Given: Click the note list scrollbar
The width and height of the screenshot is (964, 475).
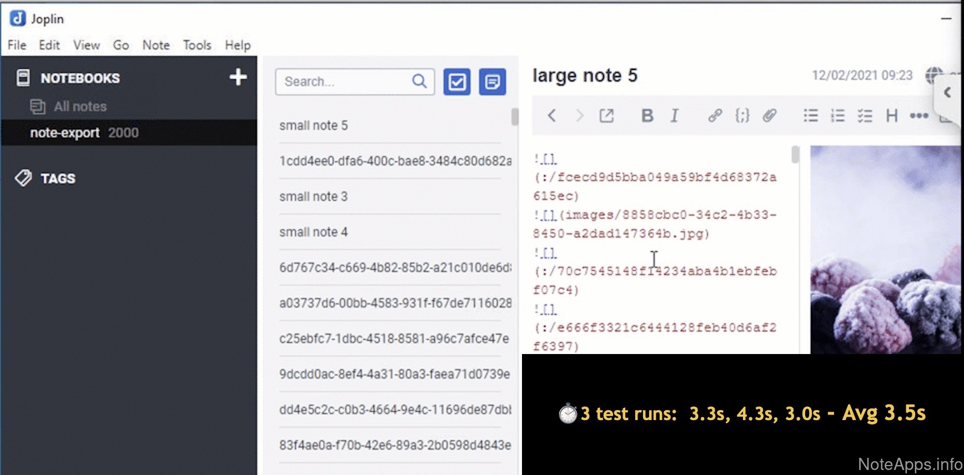Looking at the screenshot, I should 515,117.
